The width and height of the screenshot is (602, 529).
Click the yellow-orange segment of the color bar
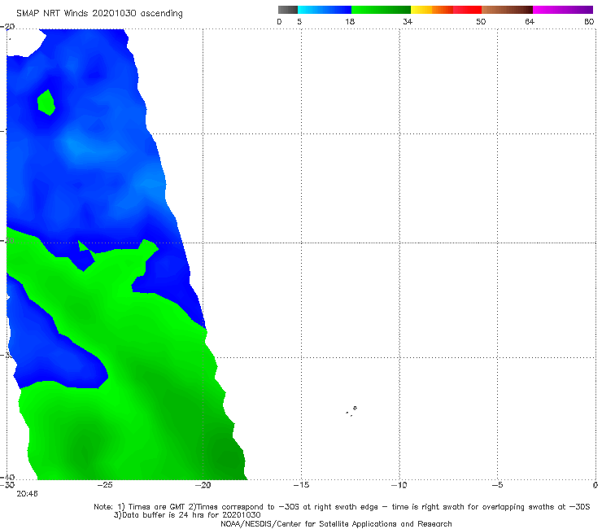click(432, 10)
